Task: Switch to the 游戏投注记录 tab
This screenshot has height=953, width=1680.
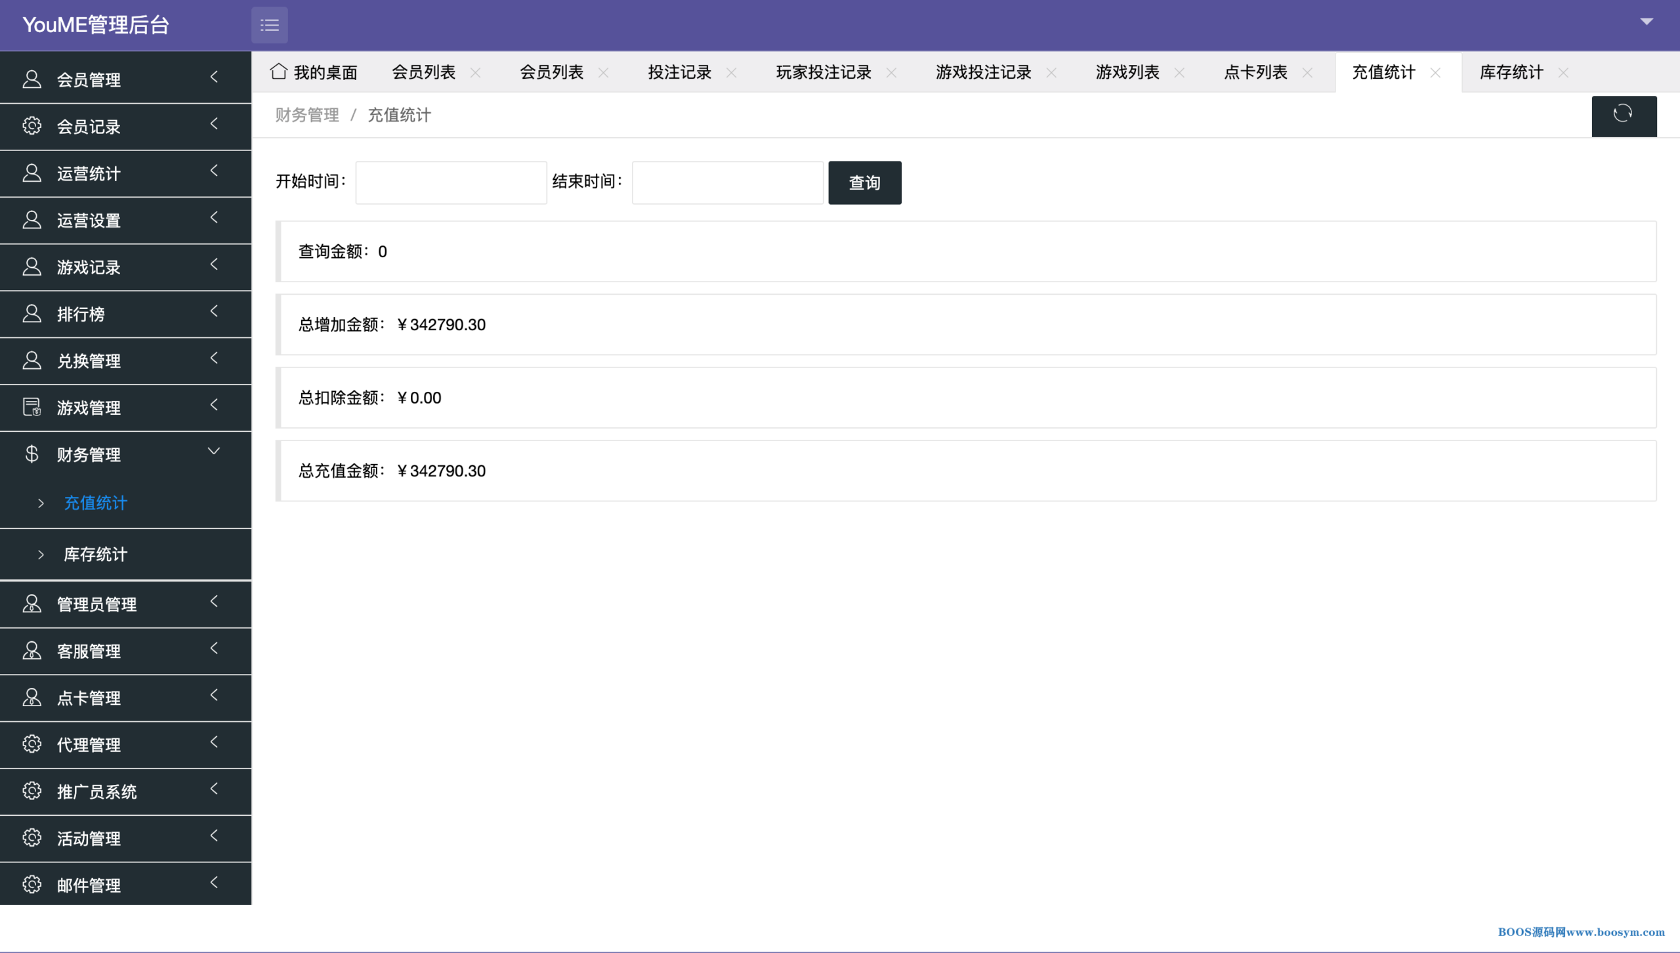Action: point(983,72)
